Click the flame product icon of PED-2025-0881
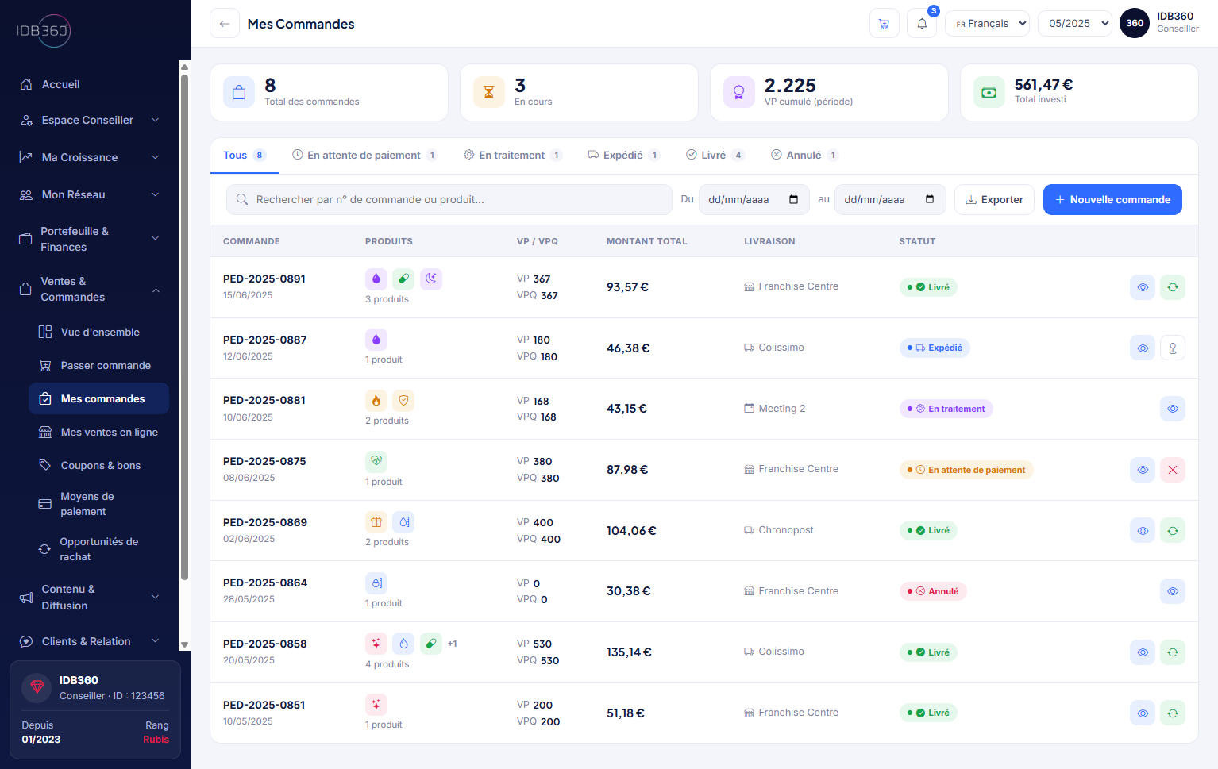1218x769 pixels. point(376,401)
